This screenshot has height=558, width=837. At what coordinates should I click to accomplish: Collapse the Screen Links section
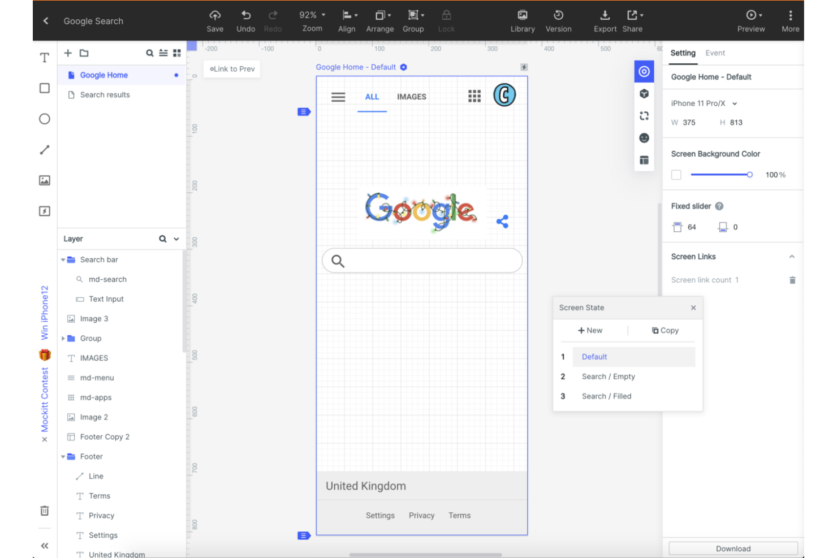point(792,257)
